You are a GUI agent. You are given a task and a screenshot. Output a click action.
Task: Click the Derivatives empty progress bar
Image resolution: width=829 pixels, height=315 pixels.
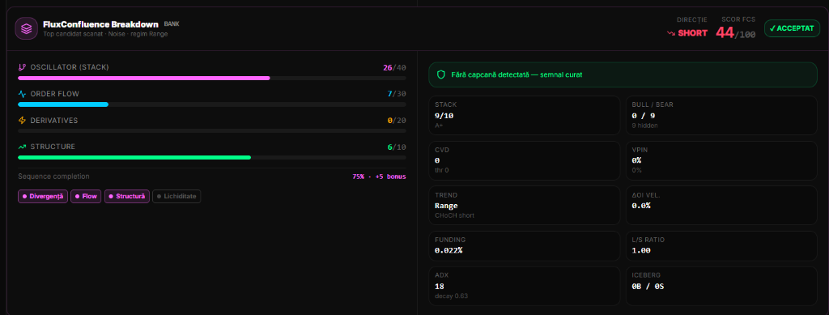(x=212, y=131)
